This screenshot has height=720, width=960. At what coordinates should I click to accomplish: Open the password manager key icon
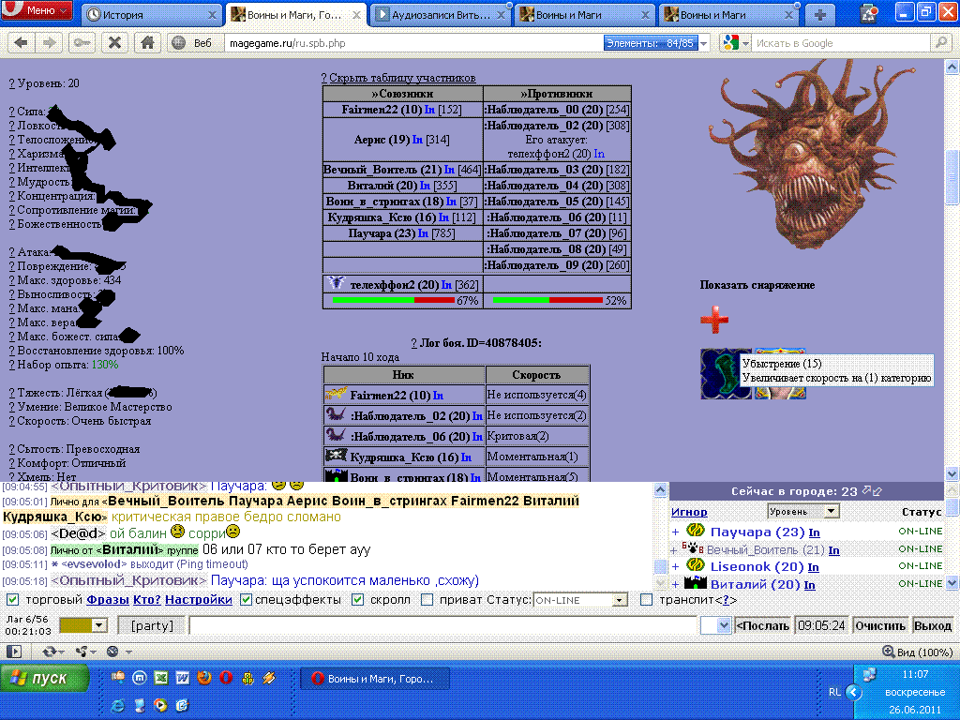click(82, 43)
